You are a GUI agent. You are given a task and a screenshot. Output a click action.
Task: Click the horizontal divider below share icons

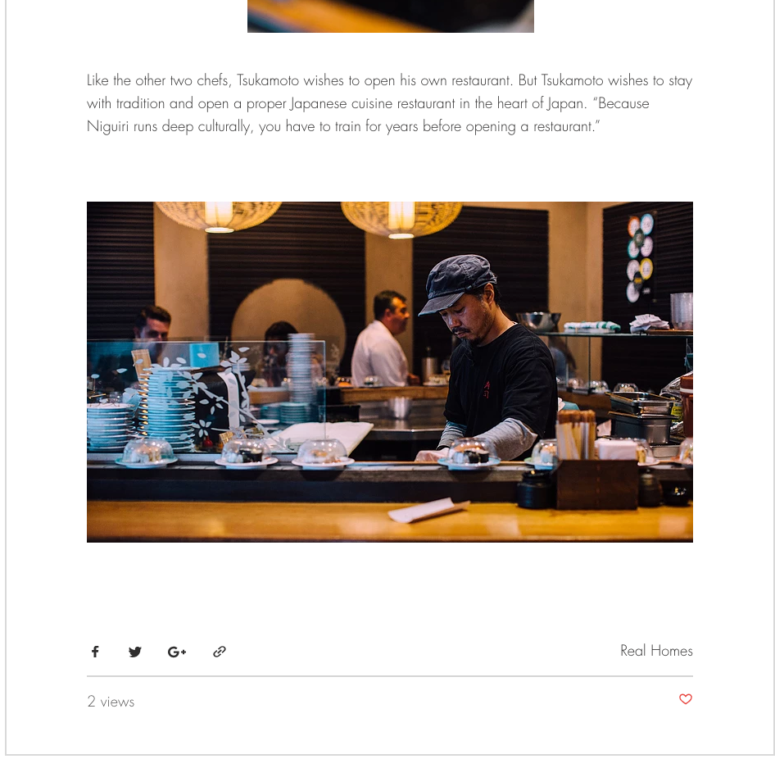(389, 676)
